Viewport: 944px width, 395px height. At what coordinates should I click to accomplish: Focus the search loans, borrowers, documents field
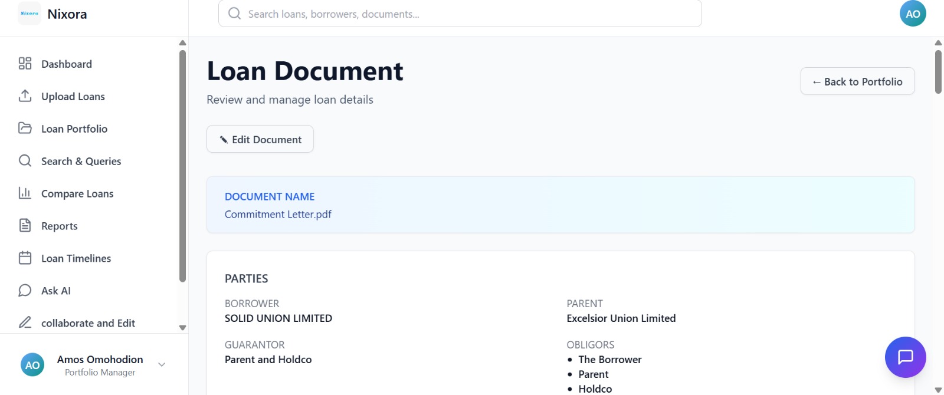tap(460, 14)
